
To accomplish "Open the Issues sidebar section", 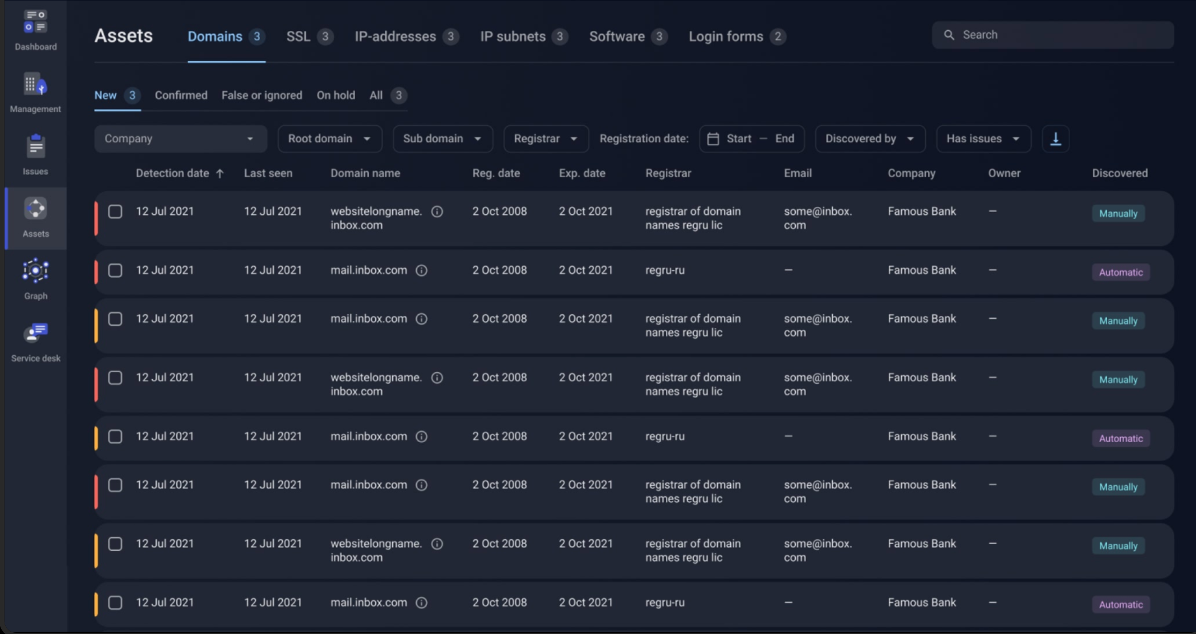I will [x=35, y=147].
